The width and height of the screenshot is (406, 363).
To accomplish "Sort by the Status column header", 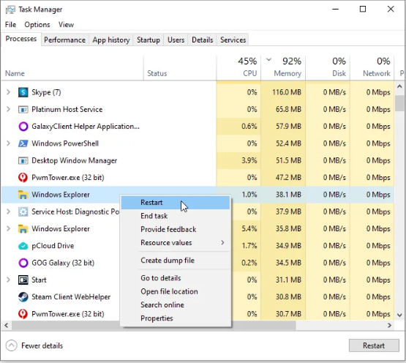I will [x=180, y=68].
